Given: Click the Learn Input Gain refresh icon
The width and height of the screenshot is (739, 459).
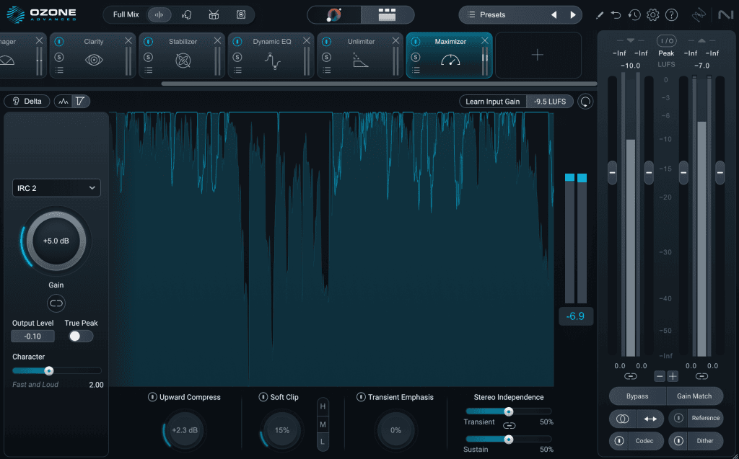Looking at the screenshot, I should click(585, 101).
